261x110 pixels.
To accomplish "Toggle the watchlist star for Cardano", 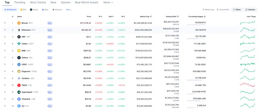I will coord(5,78).
